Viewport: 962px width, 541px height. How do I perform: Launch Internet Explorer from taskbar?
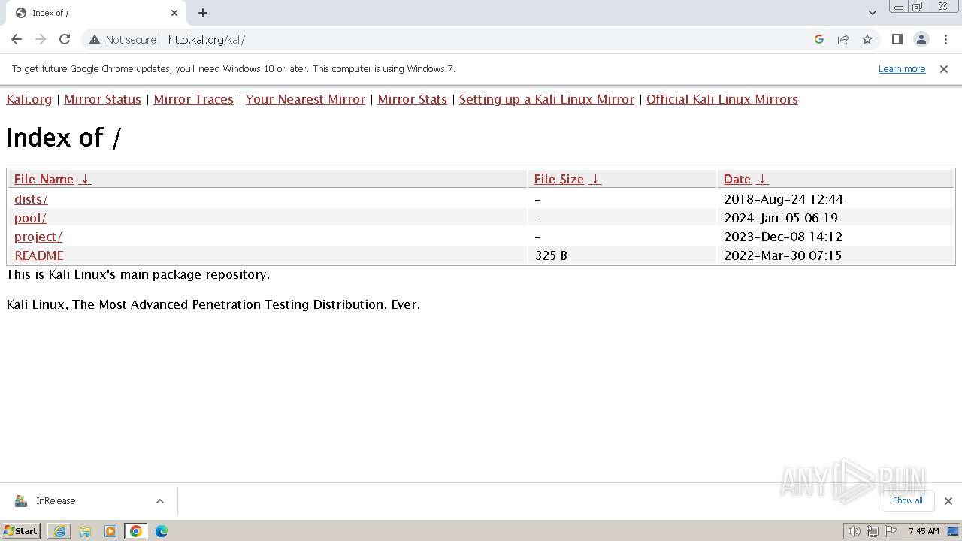coord(59,531)
